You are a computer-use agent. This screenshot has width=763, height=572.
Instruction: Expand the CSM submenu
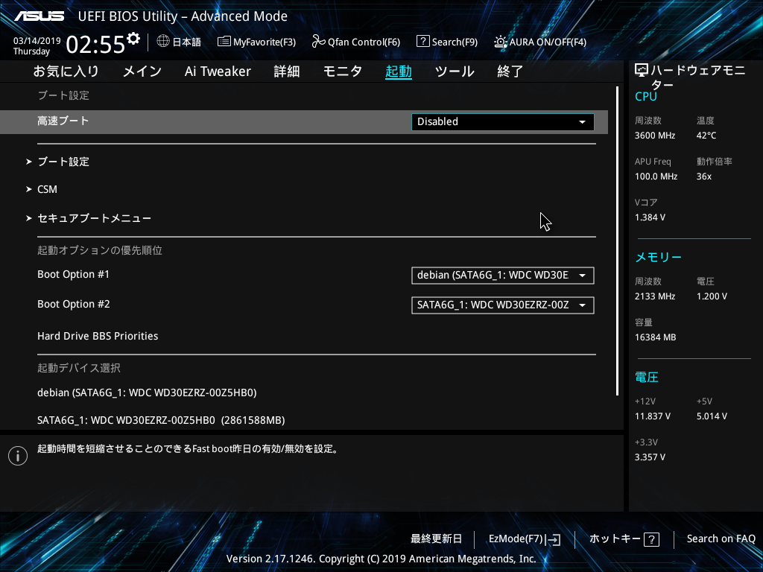pyautogui.click(x=47, y=189)
